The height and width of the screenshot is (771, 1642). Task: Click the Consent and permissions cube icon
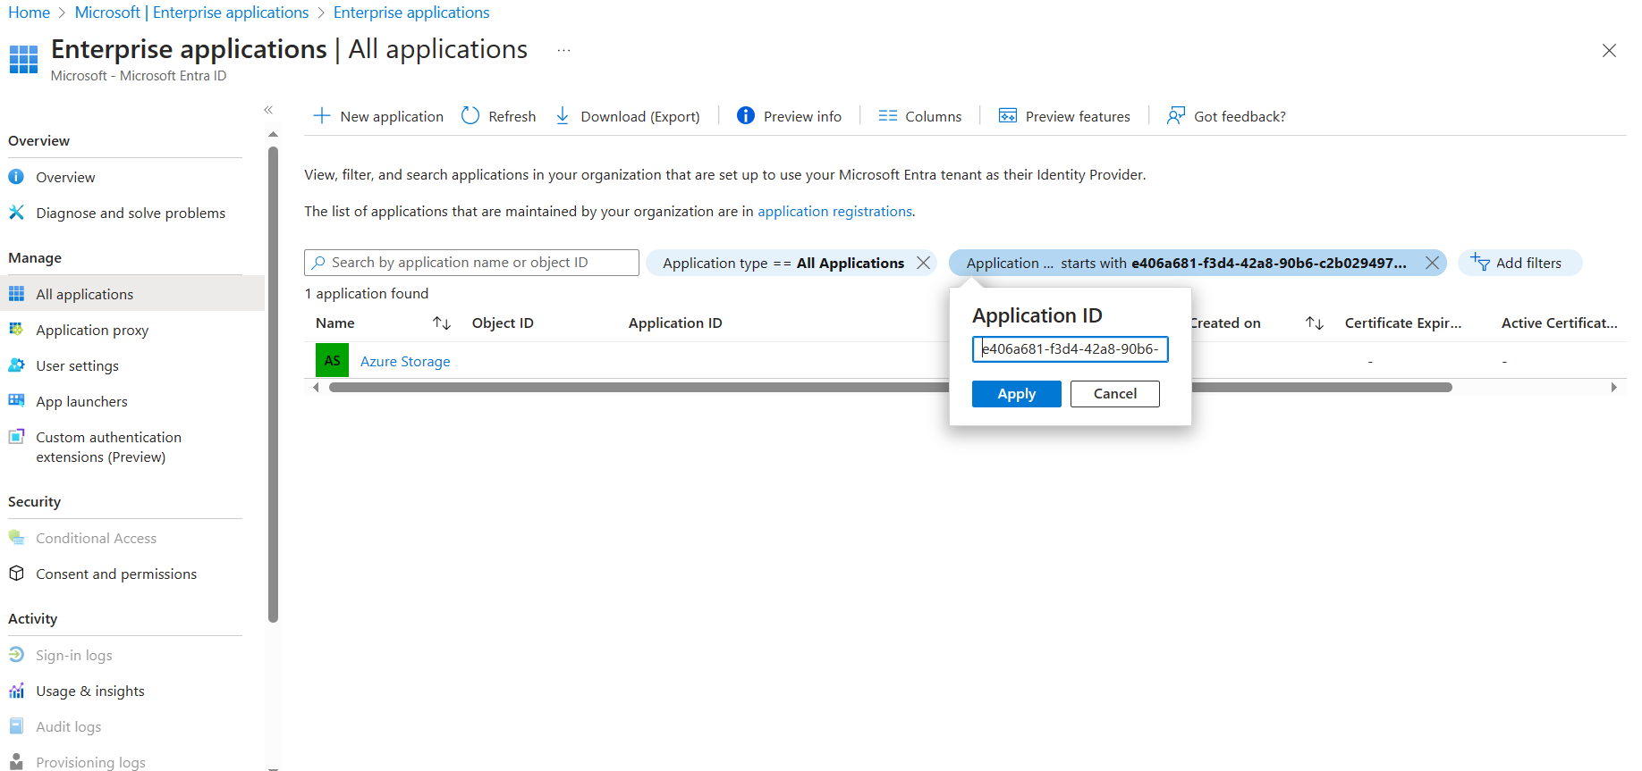[16, 574]
